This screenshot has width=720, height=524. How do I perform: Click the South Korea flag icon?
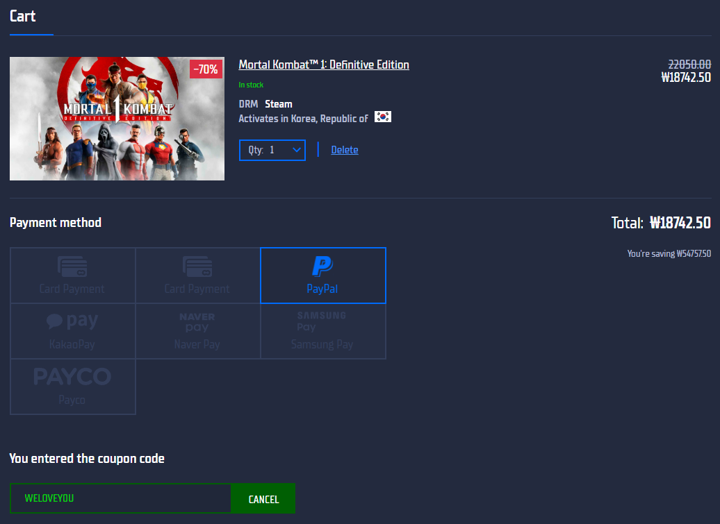click(383, 117)
